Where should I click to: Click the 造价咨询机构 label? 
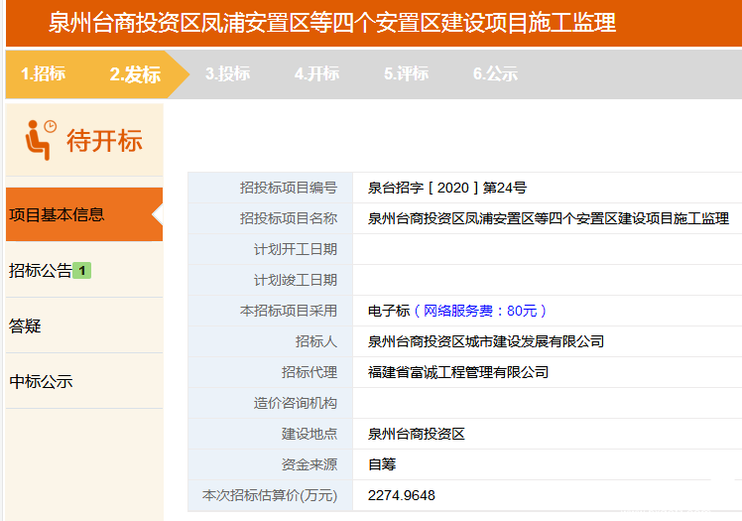(x=296, y=403)
